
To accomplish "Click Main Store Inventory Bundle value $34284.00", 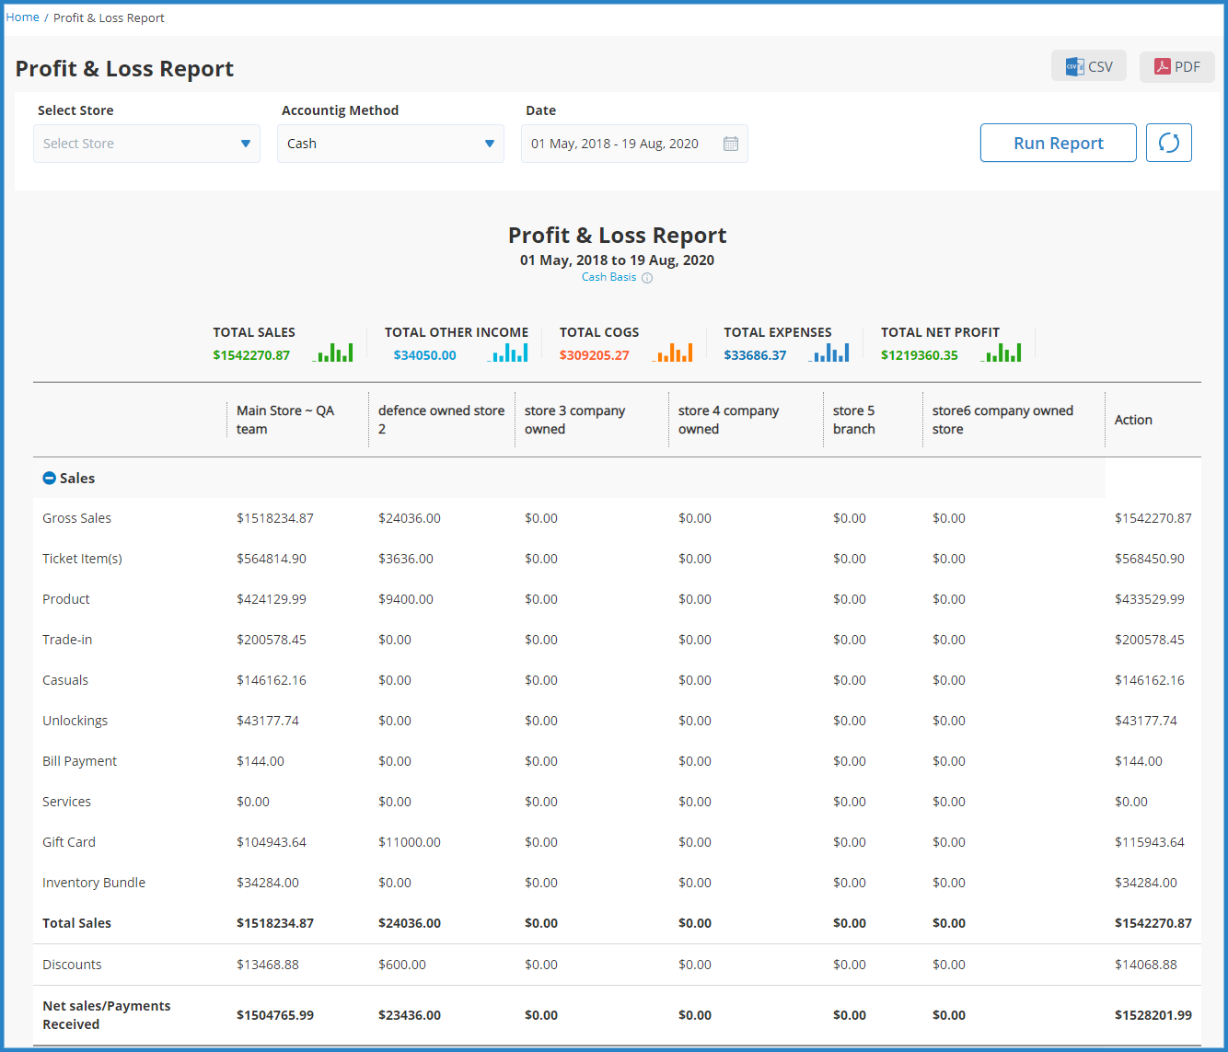I will [268, 883].
